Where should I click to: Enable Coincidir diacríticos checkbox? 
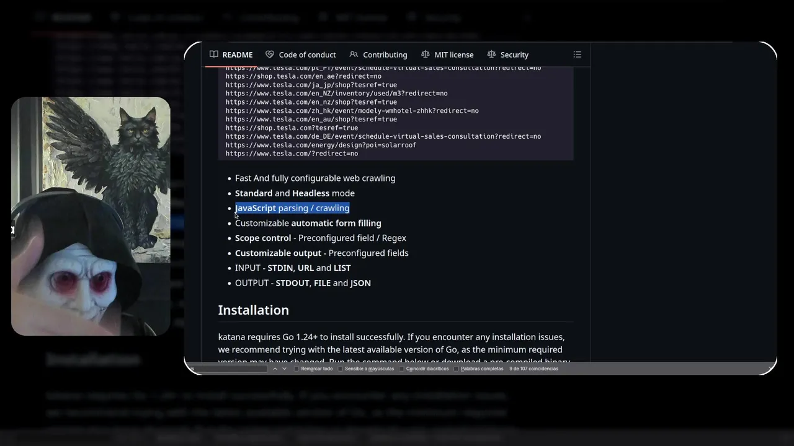point(402,369)
